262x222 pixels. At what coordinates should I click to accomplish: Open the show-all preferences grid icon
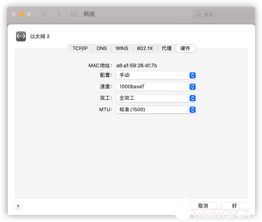point(75,14)
